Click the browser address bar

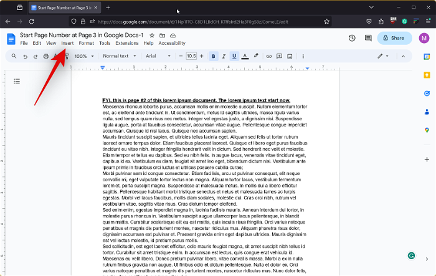click(193, 22)
